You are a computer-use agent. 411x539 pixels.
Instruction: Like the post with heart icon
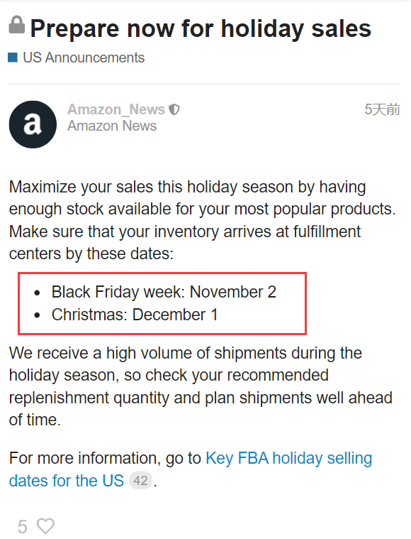[x=45, y=526]
